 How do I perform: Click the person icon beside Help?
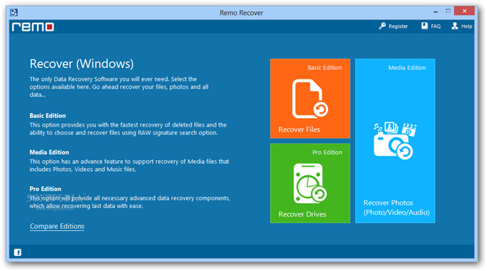point(455,26)
